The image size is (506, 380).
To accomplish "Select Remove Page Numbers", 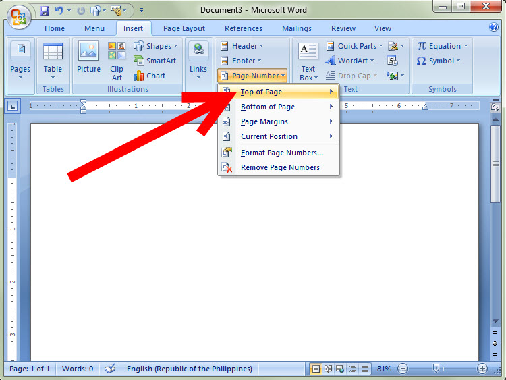I will (x=279, y=167).
